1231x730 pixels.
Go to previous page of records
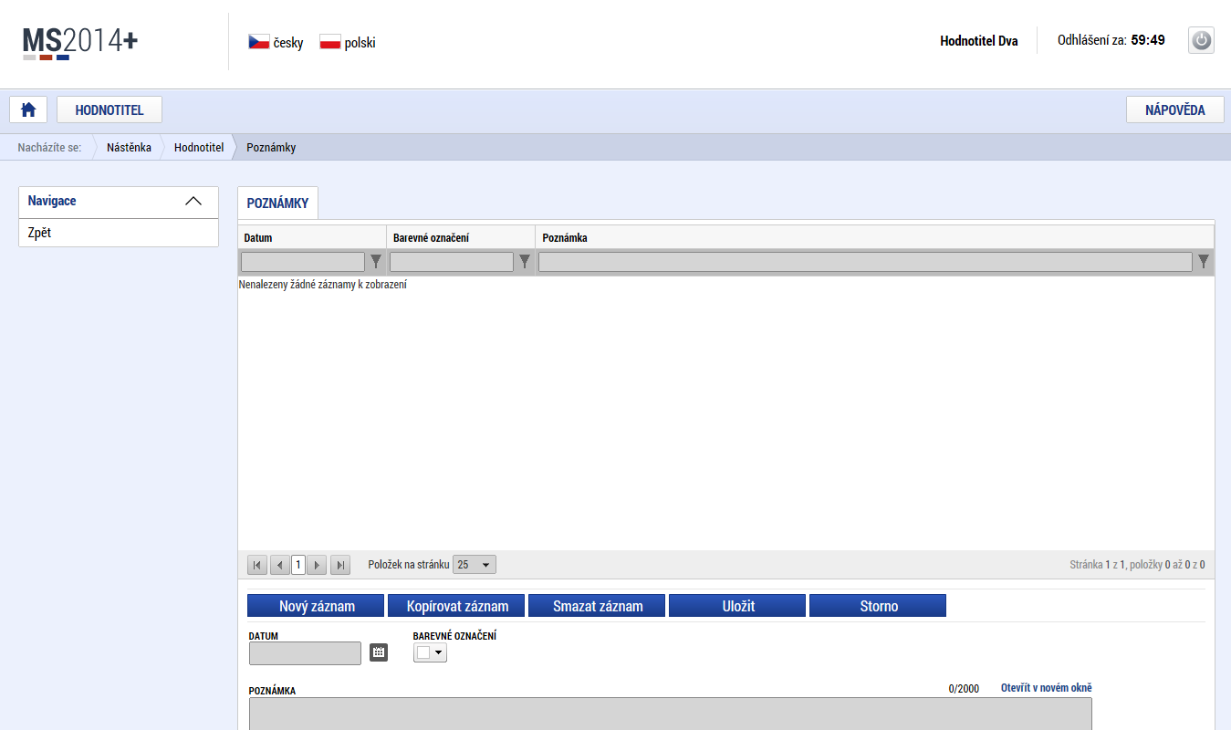(x=279, y=565)
